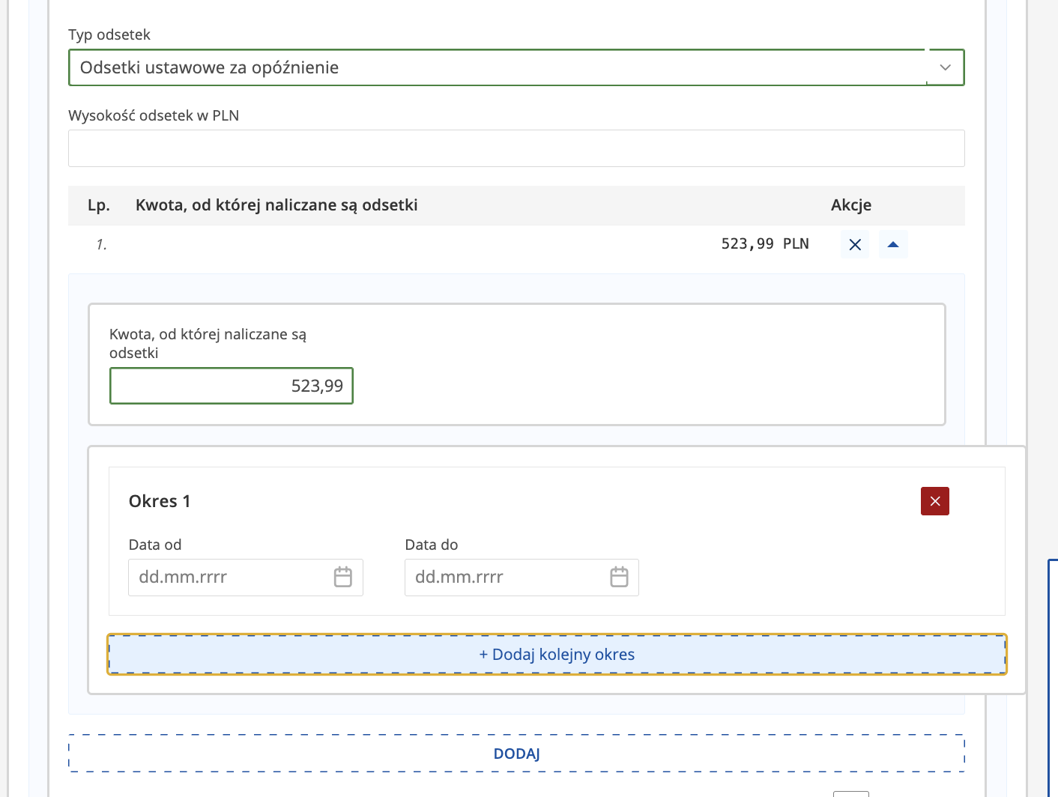Screen dimensions: 1058x797
Task: Remove row 1 with the blue X icon
Action: pos(855,244)
